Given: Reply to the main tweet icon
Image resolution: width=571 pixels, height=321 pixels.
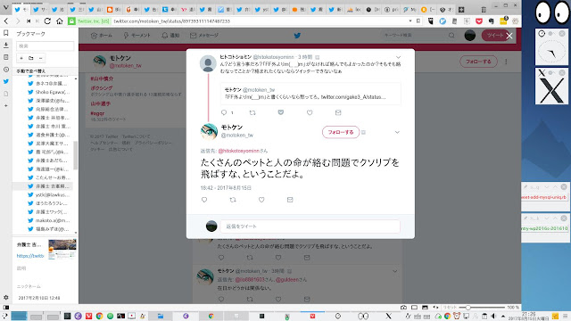Looking at the screenshot, I should 204,200.
